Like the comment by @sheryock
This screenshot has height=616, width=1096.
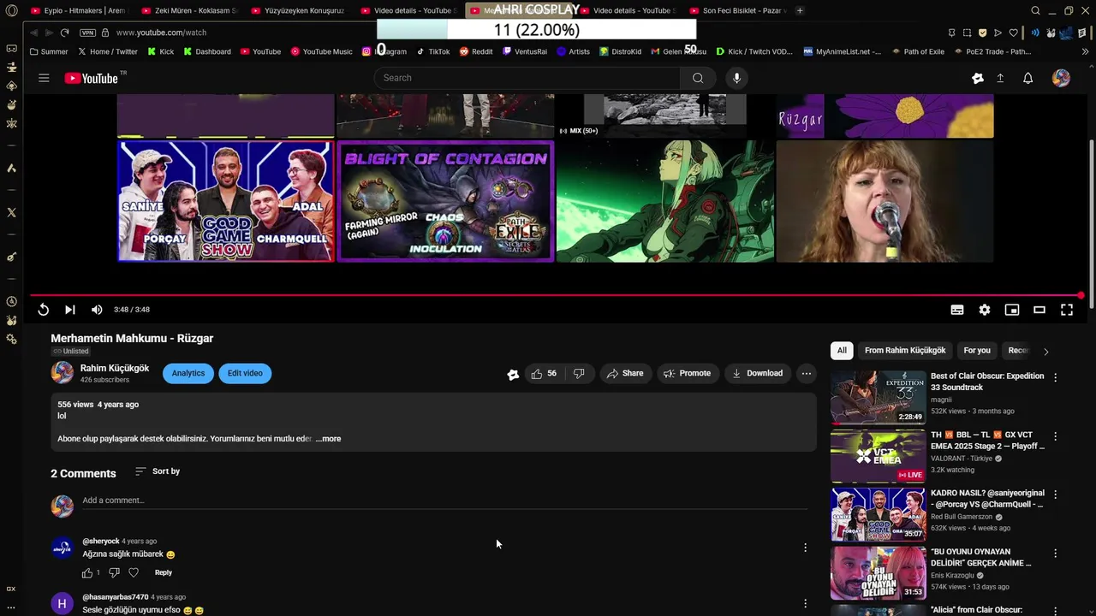(x=86, y=572)
